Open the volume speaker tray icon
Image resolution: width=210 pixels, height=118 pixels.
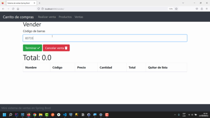tap(192, 115)
